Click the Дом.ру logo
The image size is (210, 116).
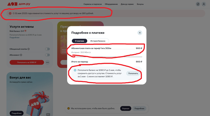[19, 4]
